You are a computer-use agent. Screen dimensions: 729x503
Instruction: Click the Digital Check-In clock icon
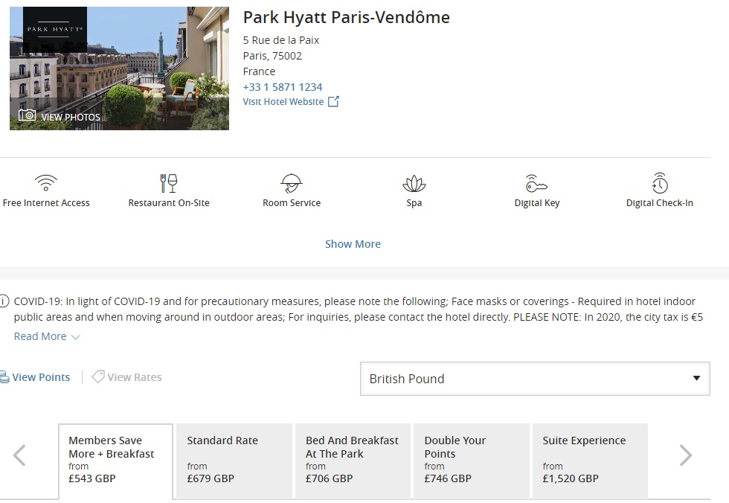(660, 183)
